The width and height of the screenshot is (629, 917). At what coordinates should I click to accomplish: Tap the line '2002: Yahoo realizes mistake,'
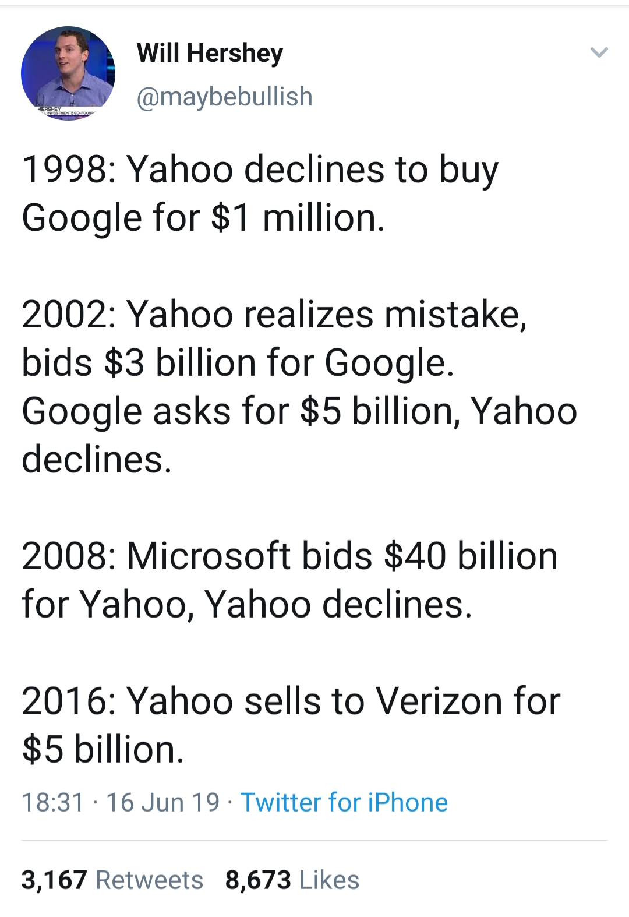pos(274,315)
